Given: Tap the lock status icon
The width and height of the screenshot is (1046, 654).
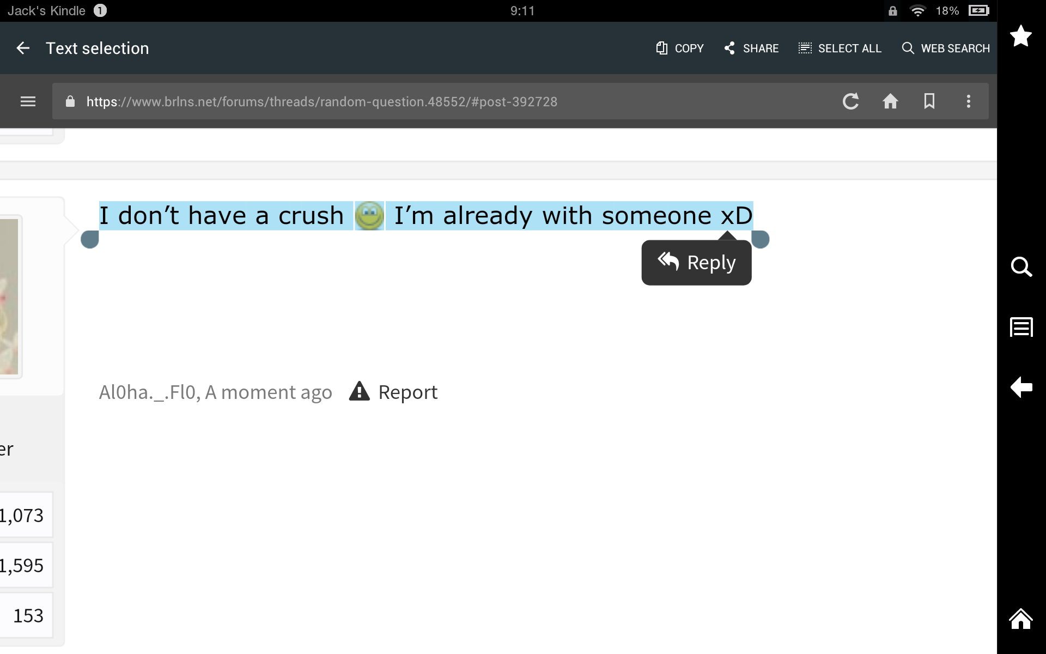Looking at the screenshot, I should [892, 11].
